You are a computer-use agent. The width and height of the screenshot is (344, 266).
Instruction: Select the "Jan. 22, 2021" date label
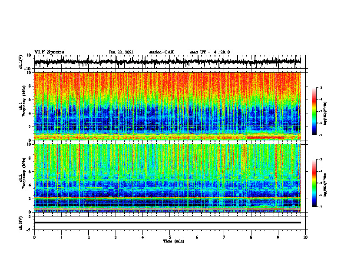tap(121, 52)
